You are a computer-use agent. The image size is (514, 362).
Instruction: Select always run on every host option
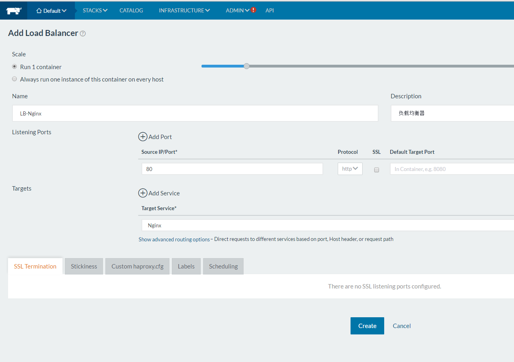coord(15,79)
